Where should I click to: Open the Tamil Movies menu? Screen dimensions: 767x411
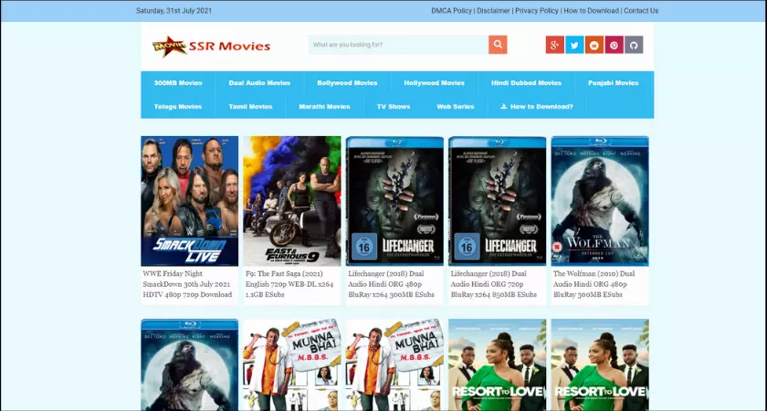(x=250, y=106)
